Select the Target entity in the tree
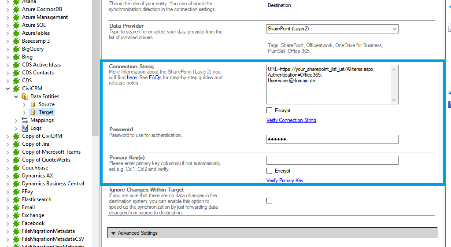This screenshot has width=451, height=247. pos(46,112)
